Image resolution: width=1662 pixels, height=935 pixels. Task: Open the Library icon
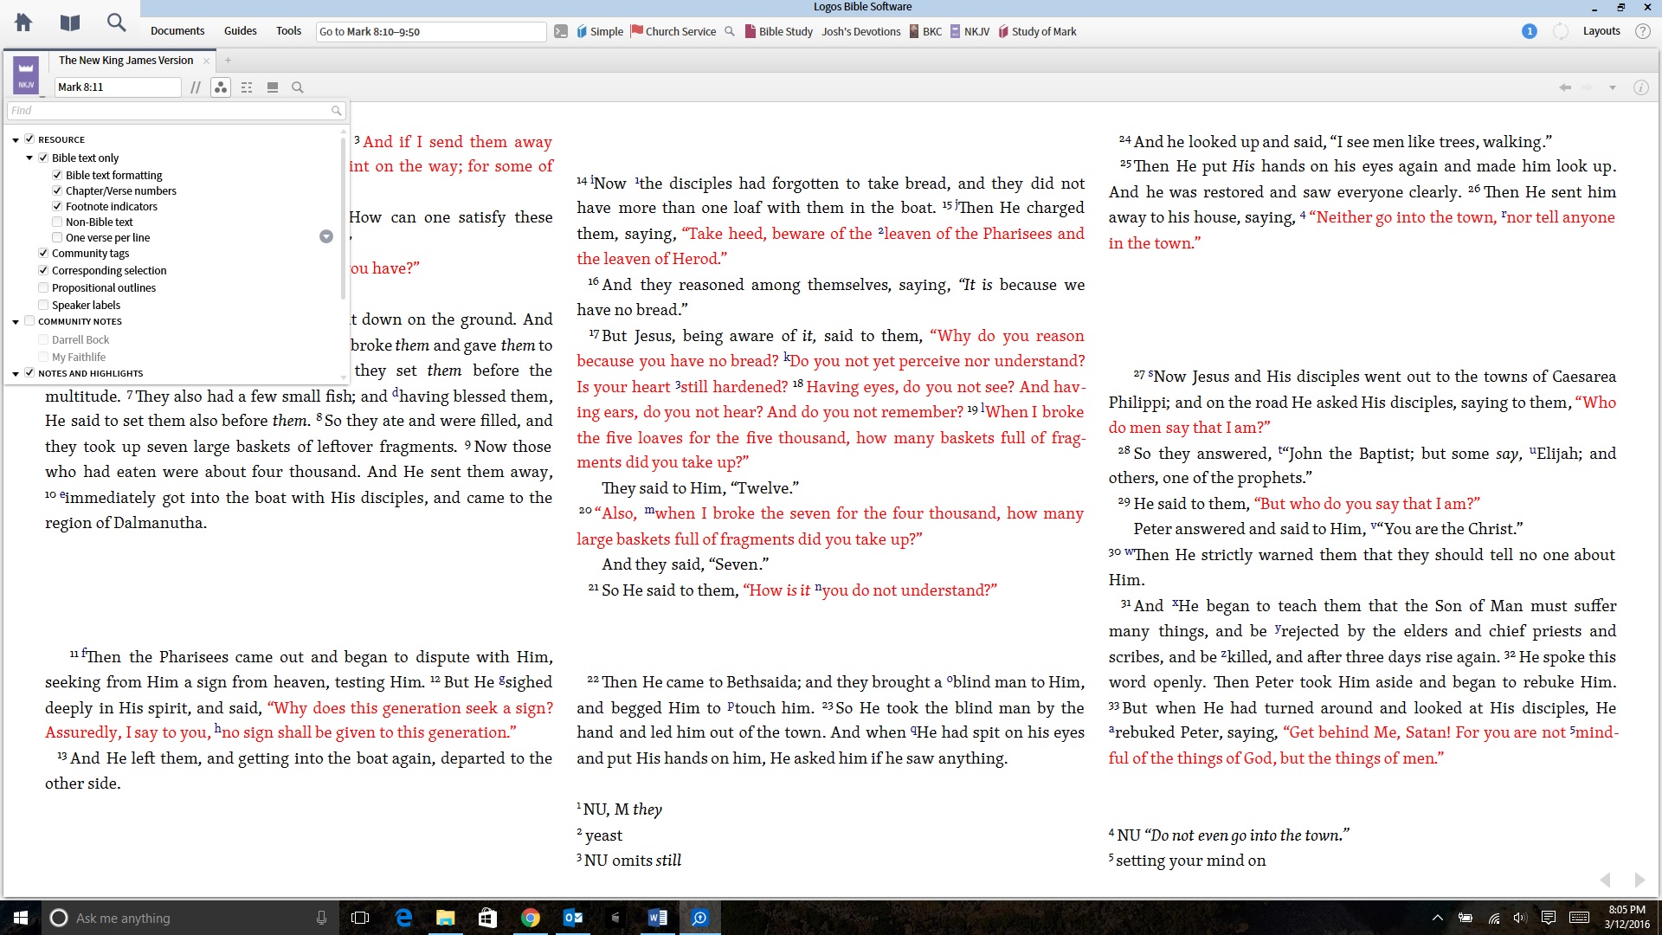pyautogui.click(x=69, y=23)
